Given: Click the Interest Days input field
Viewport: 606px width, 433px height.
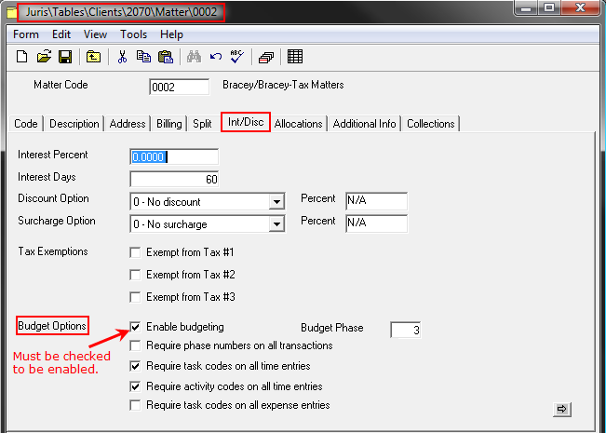Looking at the screenshot, I should [174, 178].
